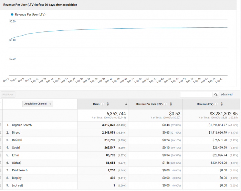Image resolution: width=241 pixels, height=191 pixels.
Task: Click metric icon in Users column header
Action: coord(108,104)
